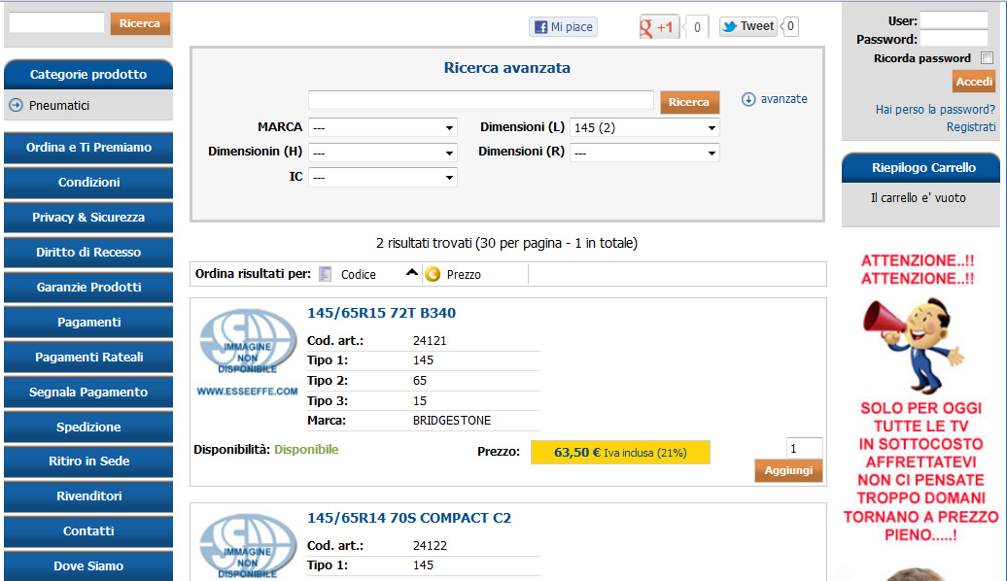Image resolution: width=1007 pixels, height=581 pixels.
Task: Click the Google +1 button
Action: pos(659,27)
